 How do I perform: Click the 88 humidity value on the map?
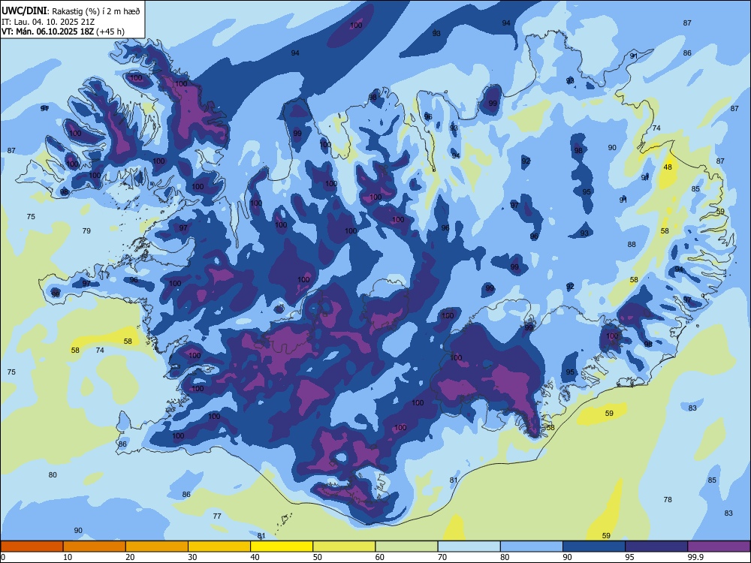(x=632, y=244)
